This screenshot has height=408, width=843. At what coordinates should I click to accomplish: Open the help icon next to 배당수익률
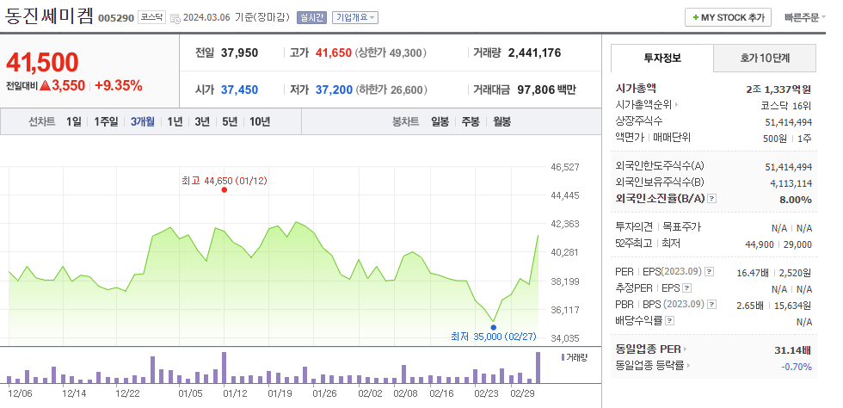(669, 321)
